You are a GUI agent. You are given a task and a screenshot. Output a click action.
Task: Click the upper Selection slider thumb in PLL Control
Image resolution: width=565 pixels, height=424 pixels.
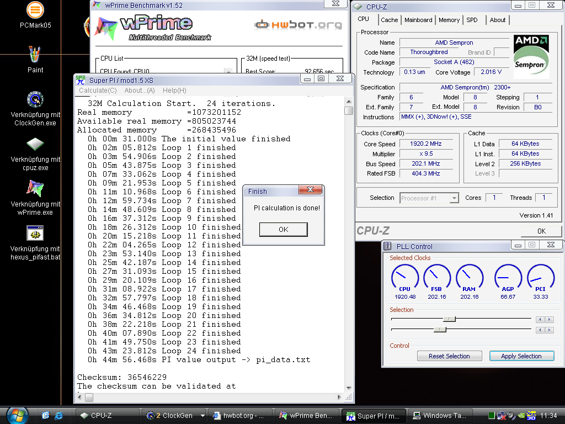click(449, 319)
